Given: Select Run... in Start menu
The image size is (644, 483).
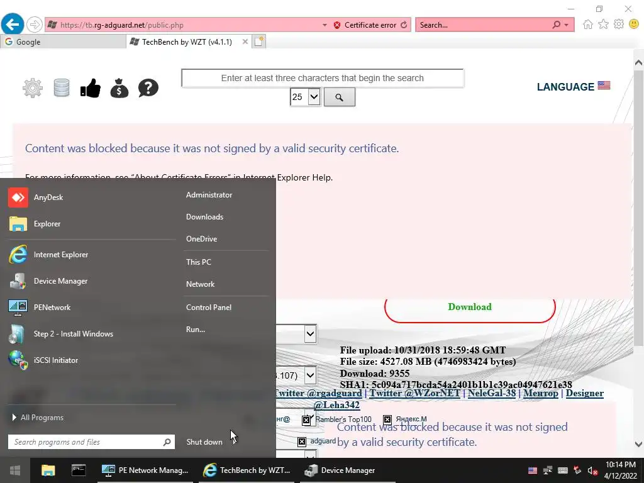Looking at the screenshot, I should [196, 330].
